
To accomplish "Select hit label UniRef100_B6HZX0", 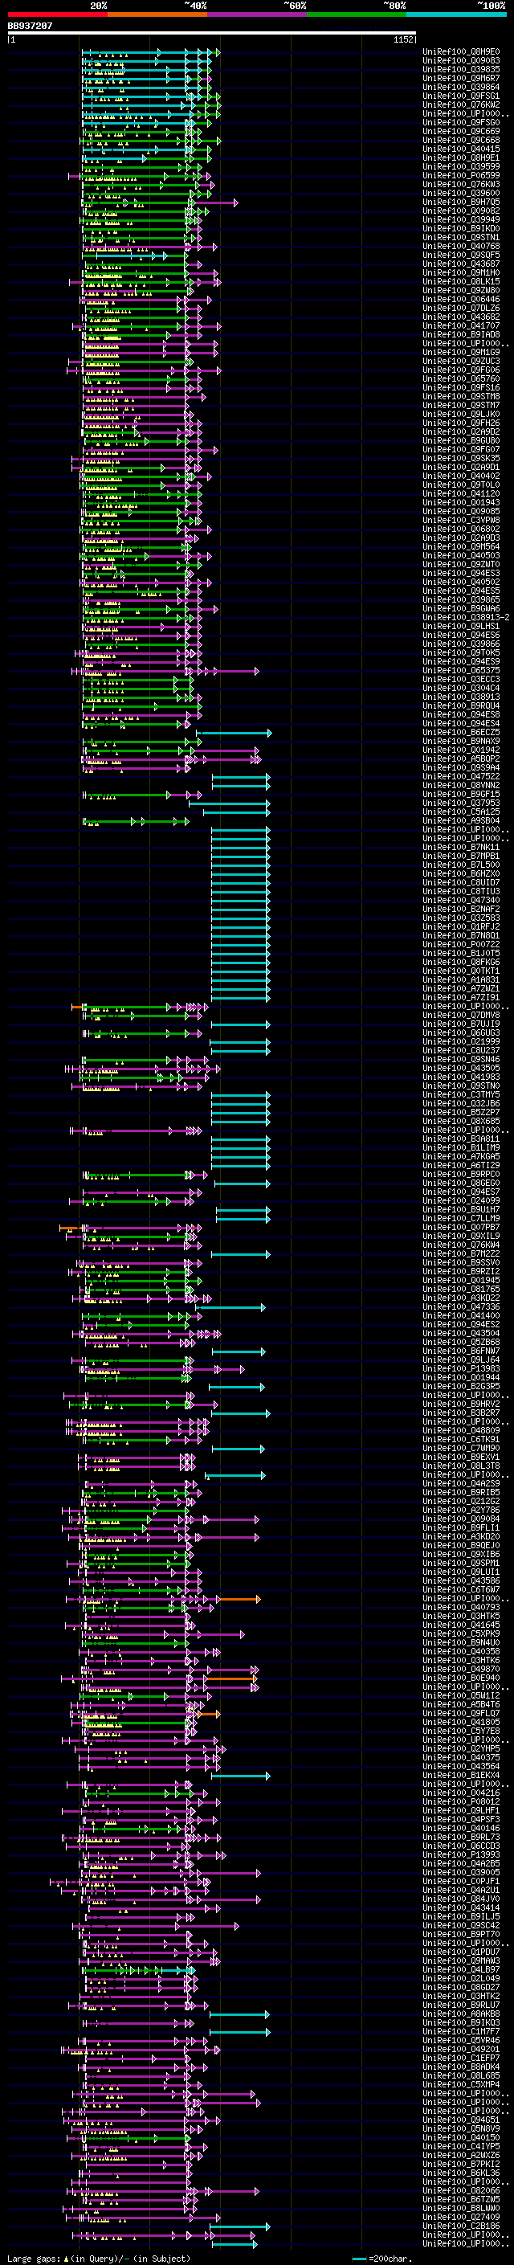I will pos(461,873).
